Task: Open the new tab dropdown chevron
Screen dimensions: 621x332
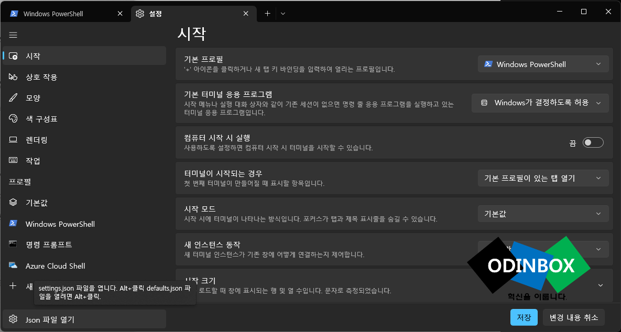Action: coord(283,14)
